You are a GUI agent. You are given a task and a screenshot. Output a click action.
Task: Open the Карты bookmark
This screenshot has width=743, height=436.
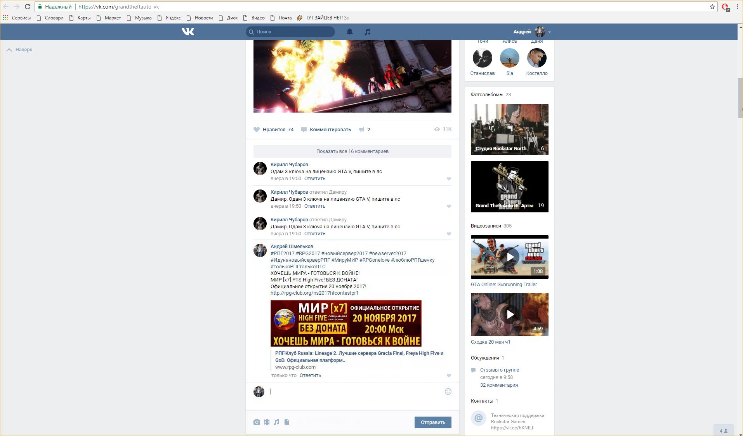(80, 18)
